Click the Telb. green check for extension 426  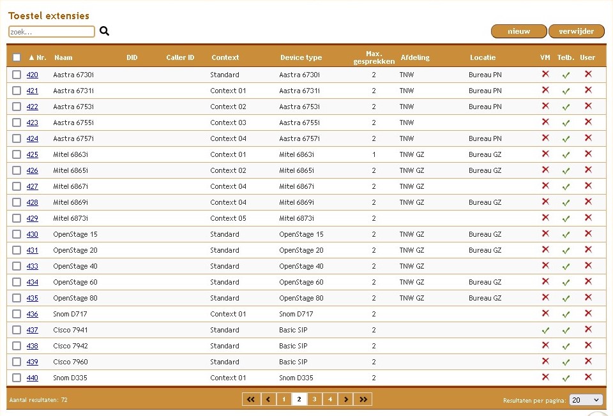[x=566, y=171]
